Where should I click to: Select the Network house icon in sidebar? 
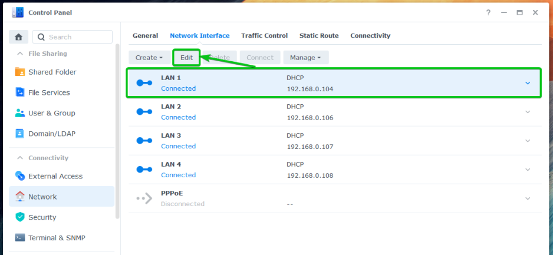(20, 197)
